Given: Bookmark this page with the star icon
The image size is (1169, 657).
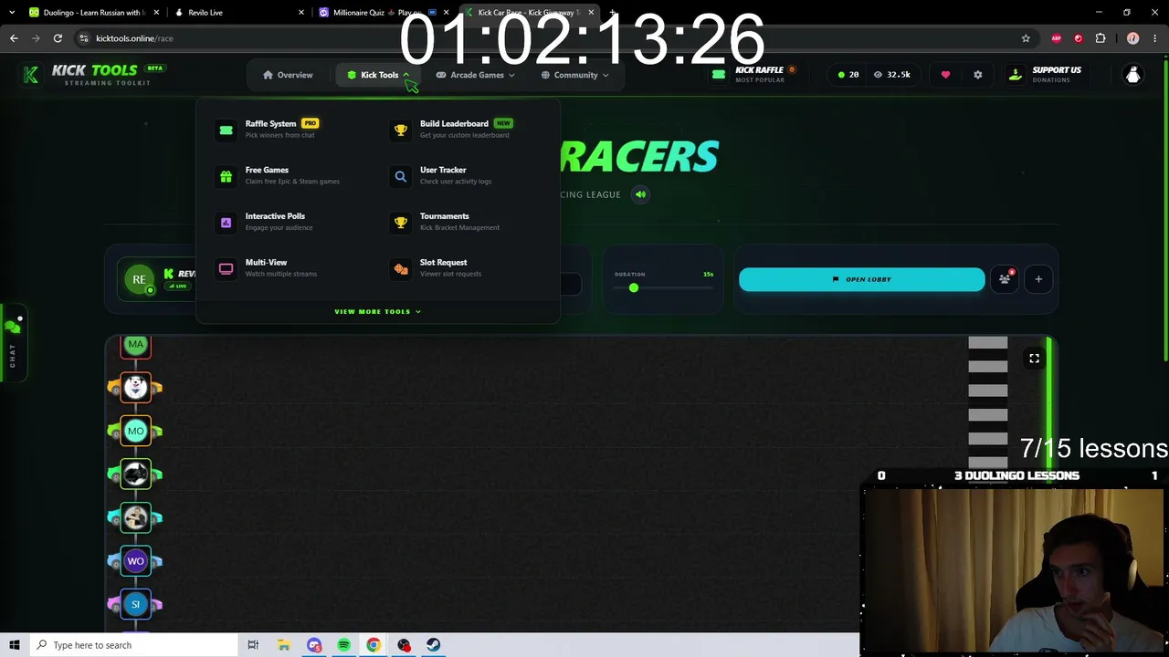Looking at the screenshot, I should pos(1026,38).
